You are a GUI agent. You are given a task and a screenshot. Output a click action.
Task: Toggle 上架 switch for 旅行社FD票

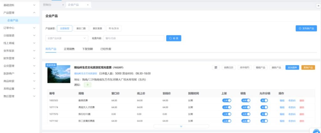[x=227, y=114]
